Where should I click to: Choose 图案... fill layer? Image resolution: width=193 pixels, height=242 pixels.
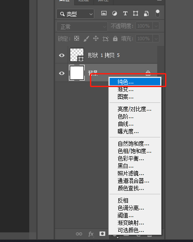pos(135,97)
